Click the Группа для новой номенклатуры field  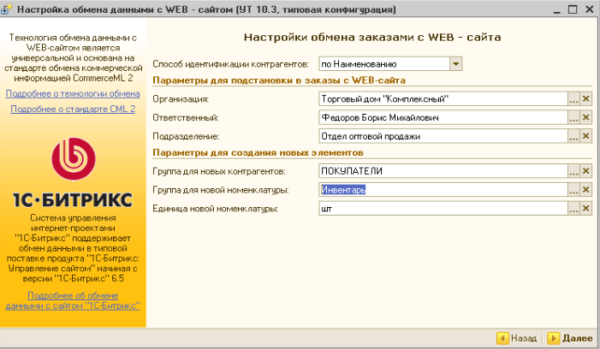tap(441, 189)
